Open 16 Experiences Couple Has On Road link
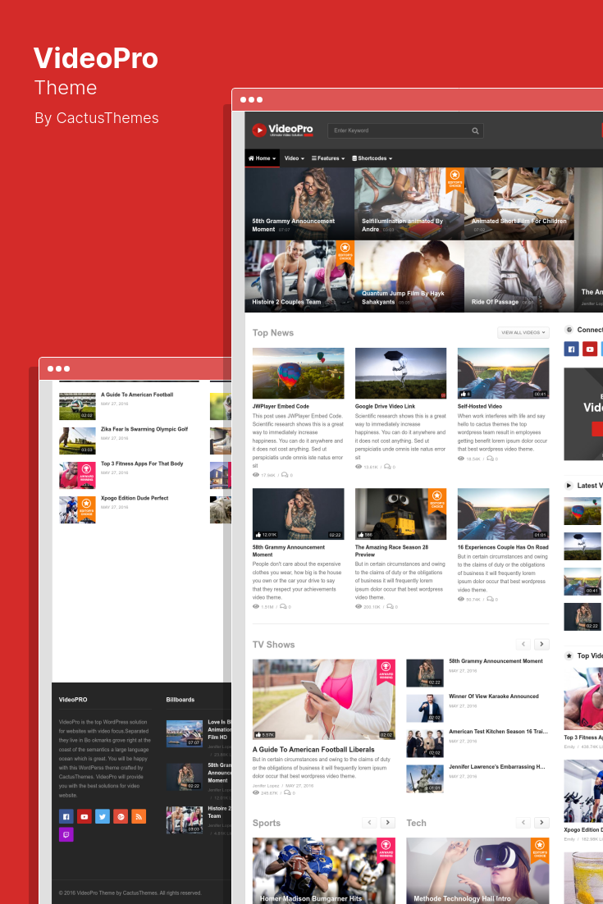 (x=503, y=547)
